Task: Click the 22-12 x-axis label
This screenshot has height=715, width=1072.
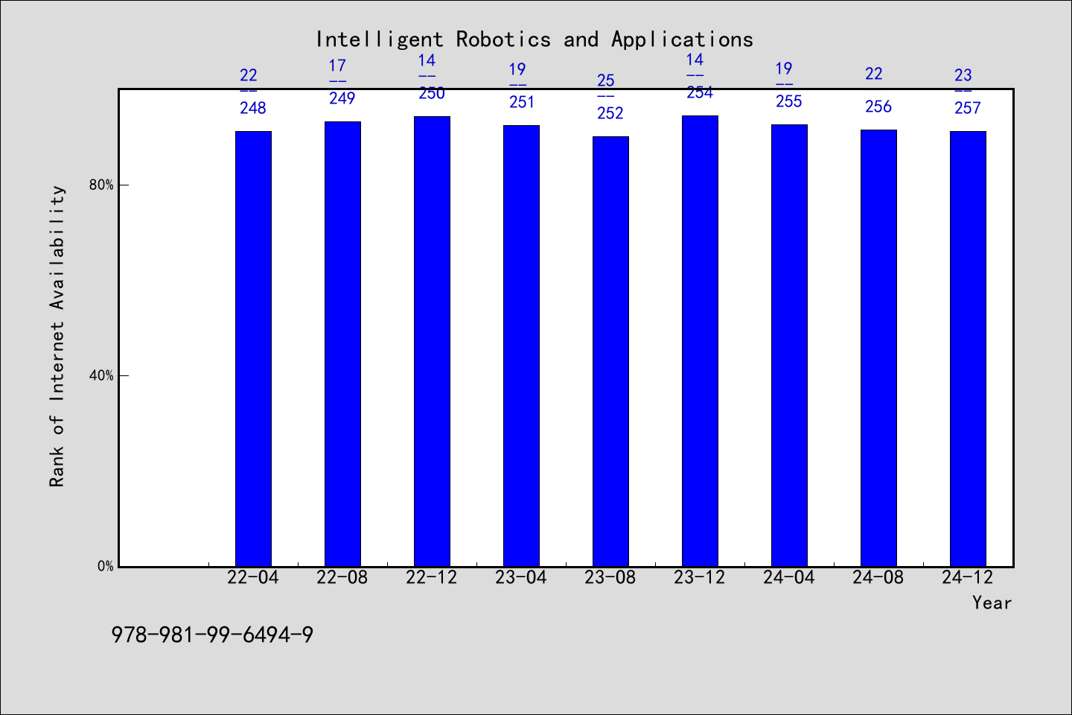Action: click(x=432, y=578)
